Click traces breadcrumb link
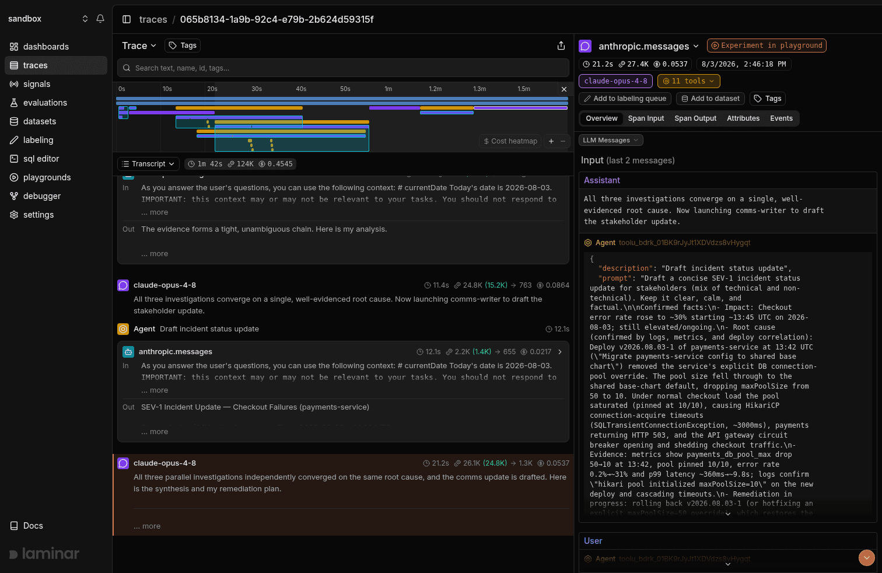This screenshot has width=882, height=573. point(153,19)
